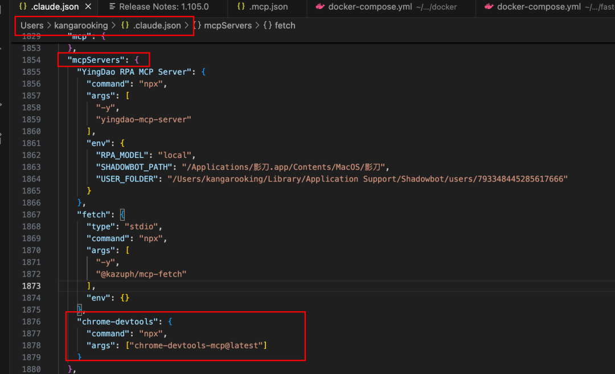Click the braces icon before fetch breadcrumb
Viewport: 615px width, 374px height.
pyautogui.click(x=268, y=25)
